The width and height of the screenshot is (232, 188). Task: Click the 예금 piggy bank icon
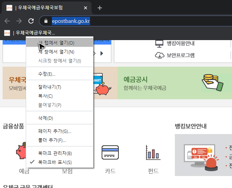point(21,151)
